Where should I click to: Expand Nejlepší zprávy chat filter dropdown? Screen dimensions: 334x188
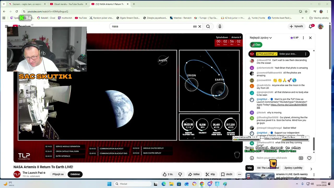coord(261,38)
